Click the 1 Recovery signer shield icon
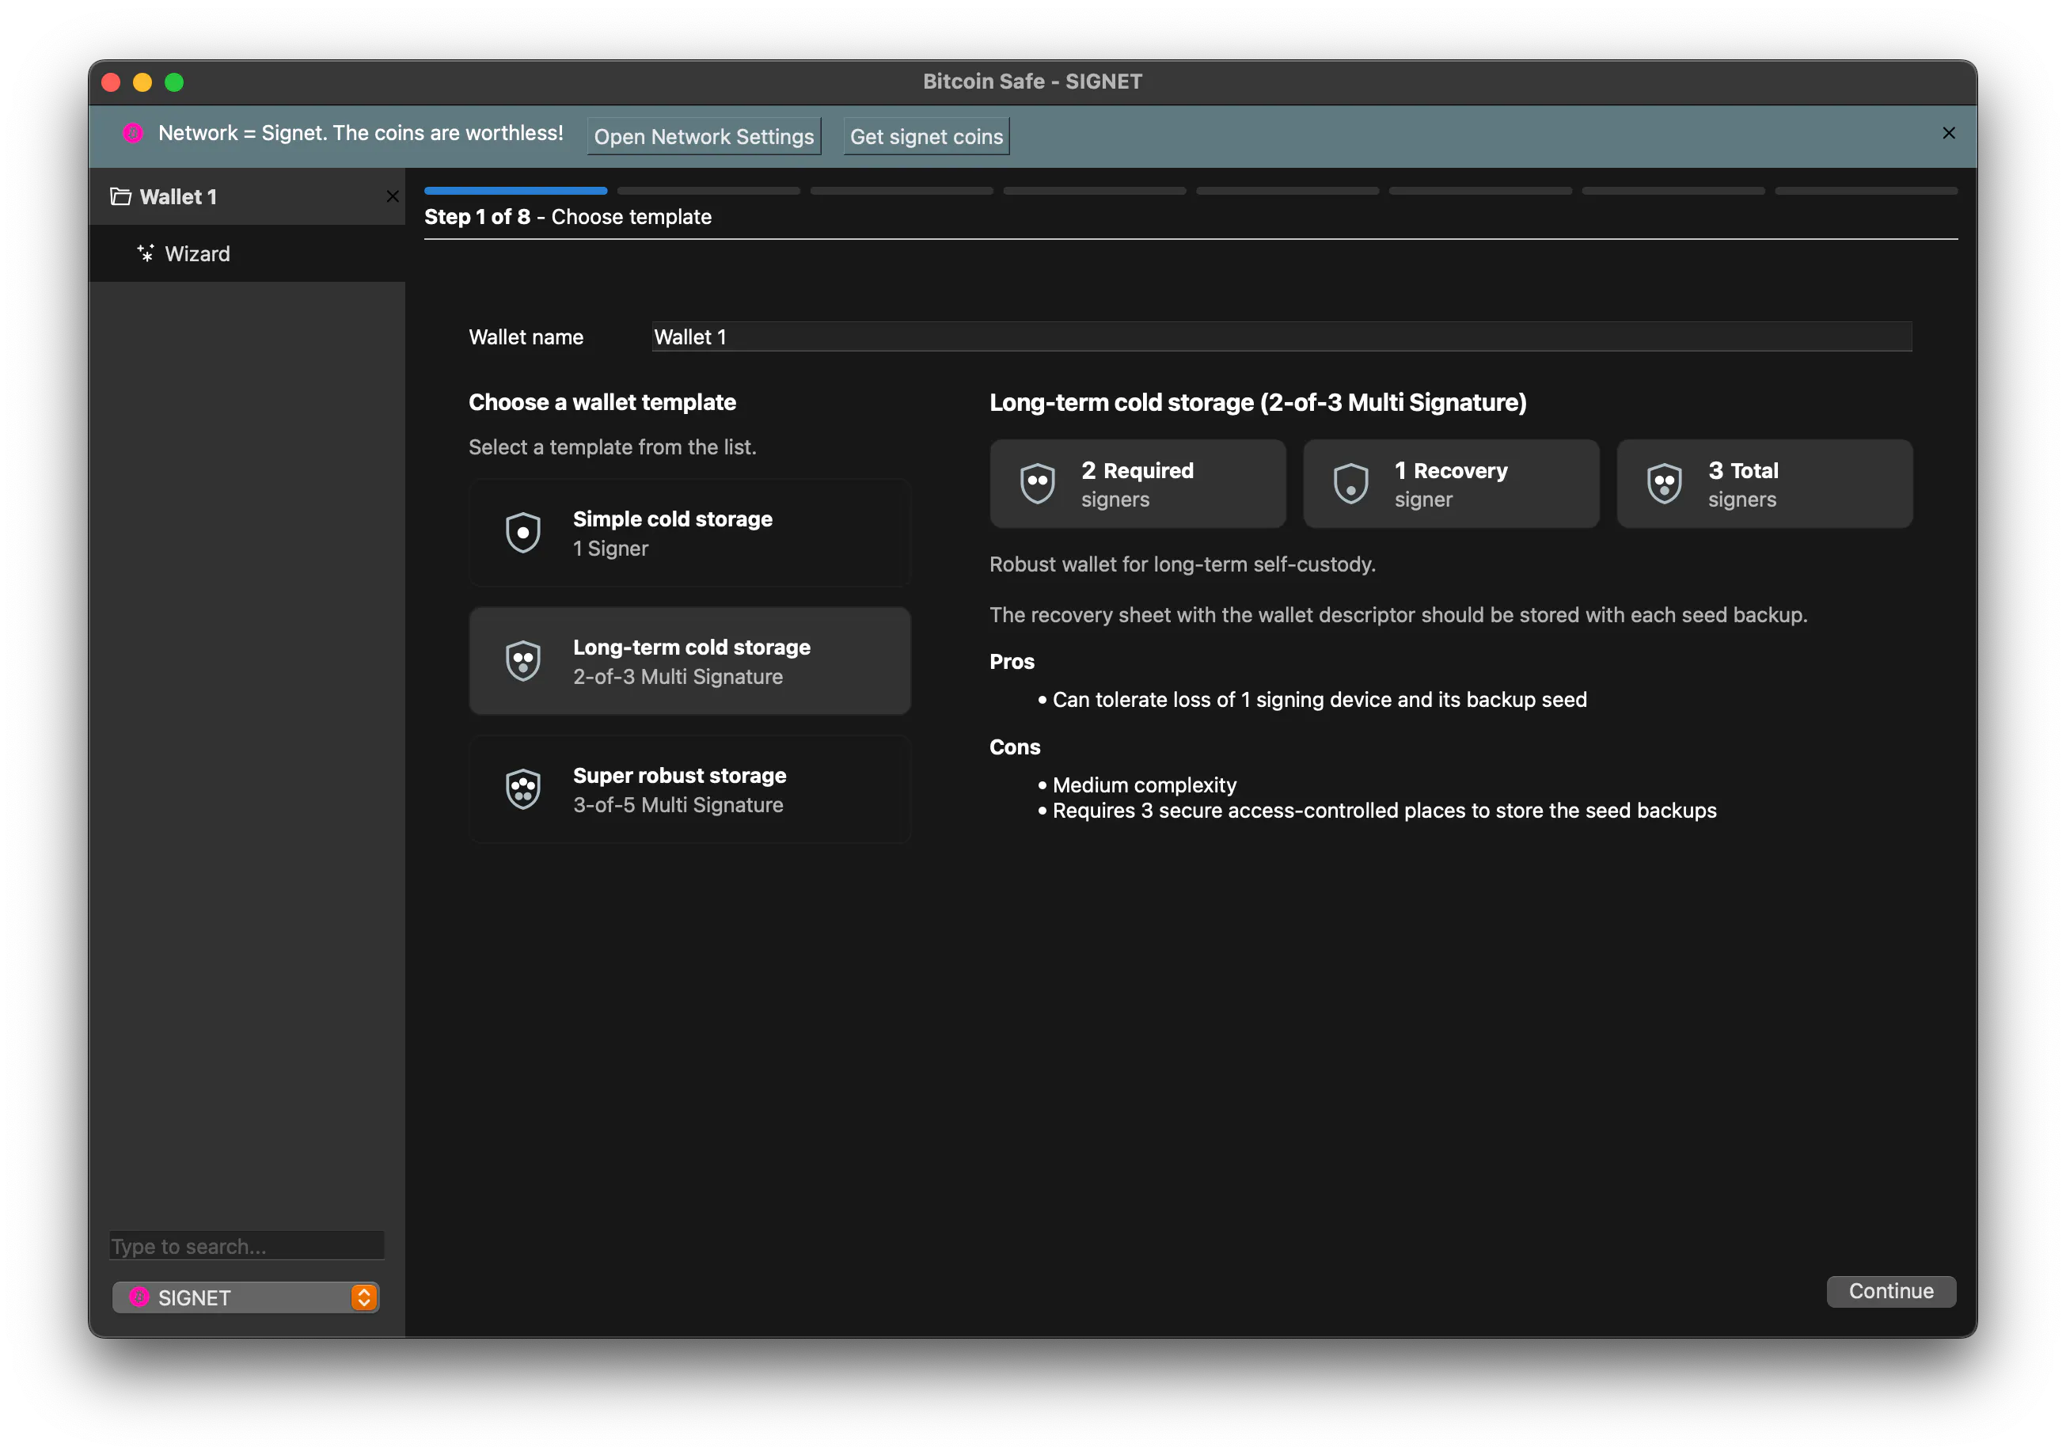Image resolution: width=2066 pixels, height=1455 pixels. click(1350, 483)
